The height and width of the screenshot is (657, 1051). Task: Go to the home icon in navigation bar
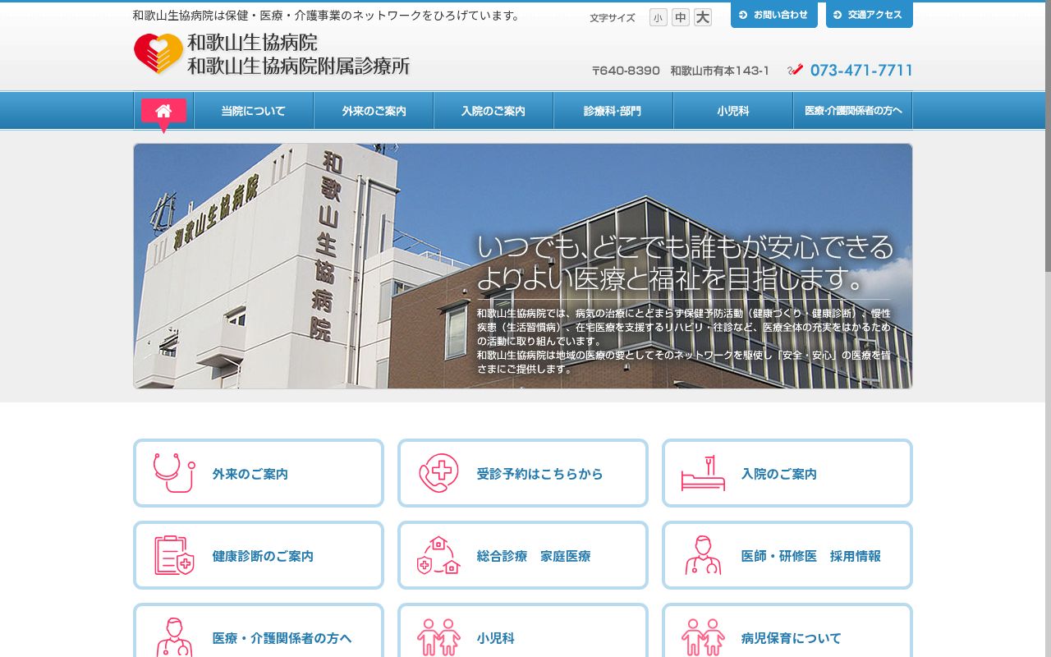163,111
